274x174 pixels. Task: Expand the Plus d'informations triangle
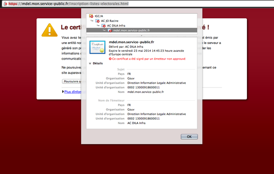click(x=63, y=92)
